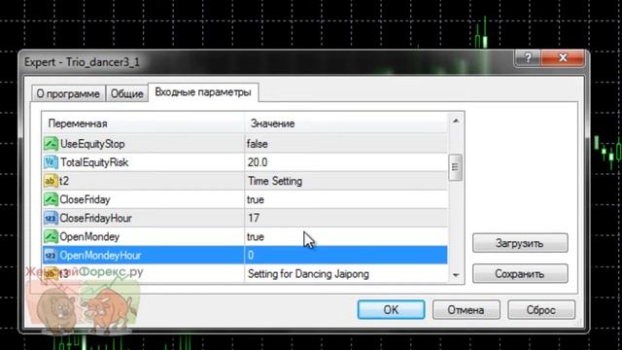Click the UseEquityStop value false
This screenshot has height=350, width=622.
(x=257, y=144)
